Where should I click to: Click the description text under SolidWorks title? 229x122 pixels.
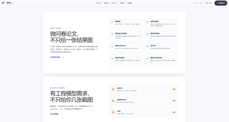[x=125, y=102]
